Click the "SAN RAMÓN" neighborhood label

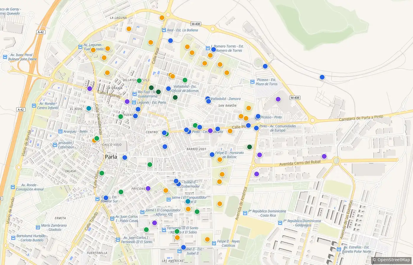pyautogui.click(x=227, y=106)
